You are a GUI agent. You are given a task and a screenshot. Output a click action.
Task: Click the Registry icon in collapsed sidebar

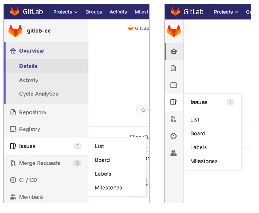(174, 85)
